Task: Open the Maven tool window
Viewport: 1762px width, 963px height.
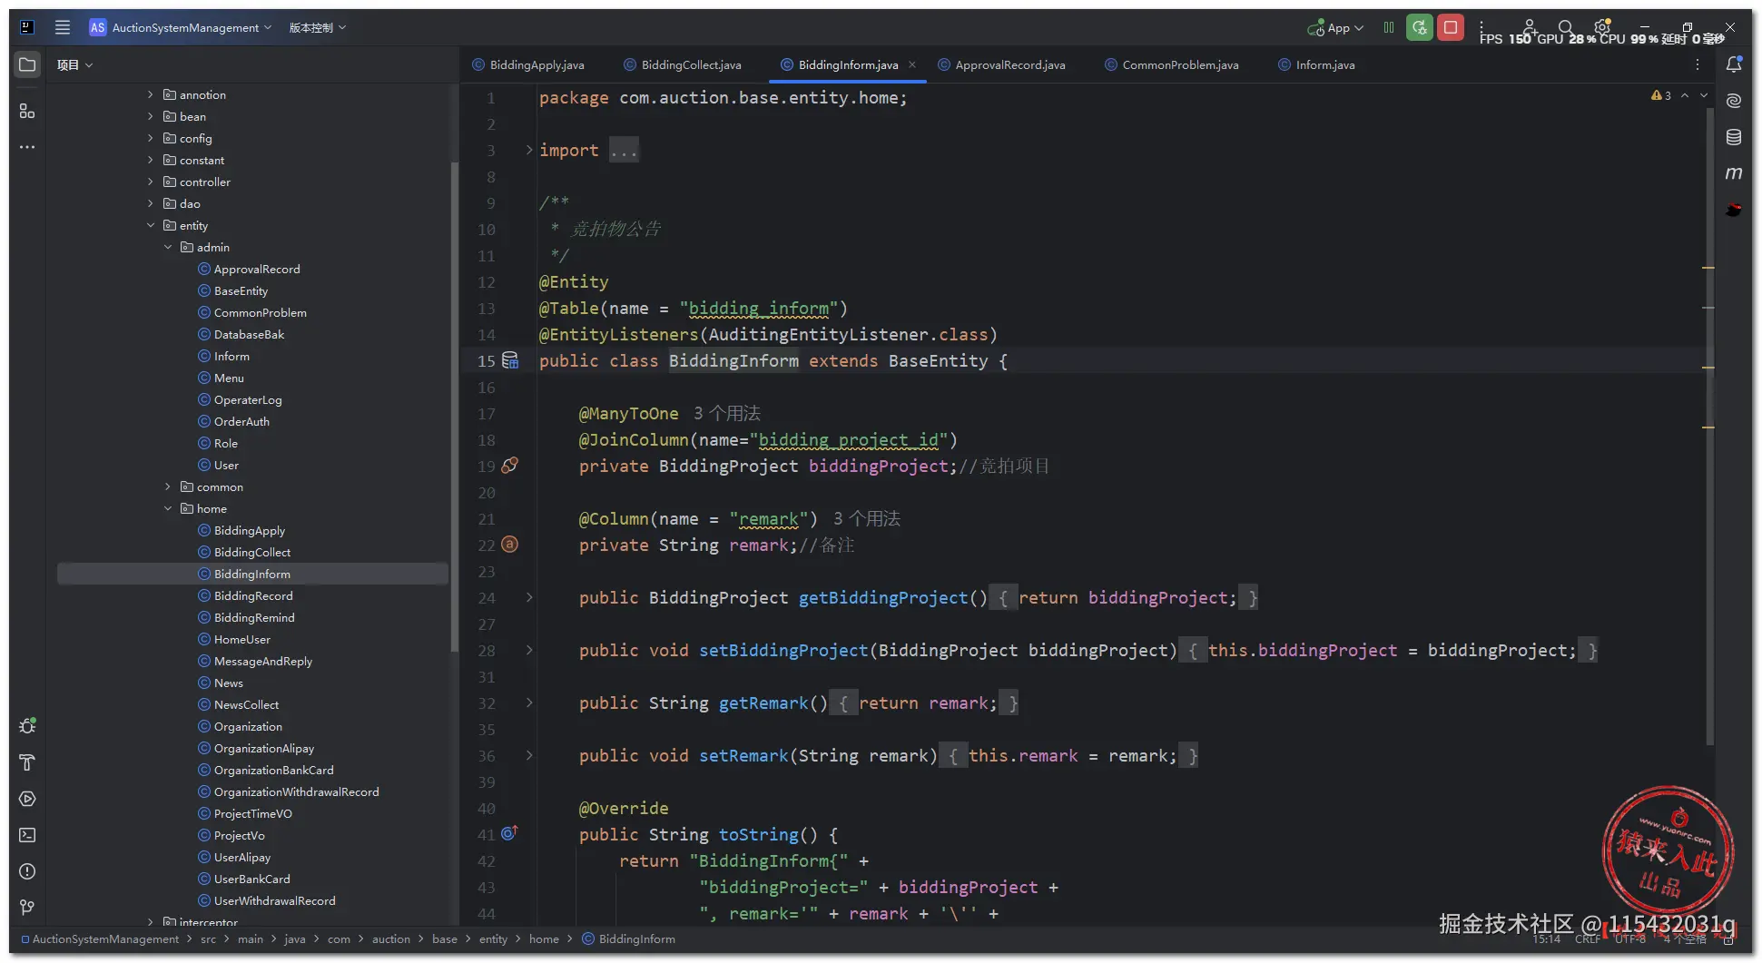Action: click(1734, 173)
